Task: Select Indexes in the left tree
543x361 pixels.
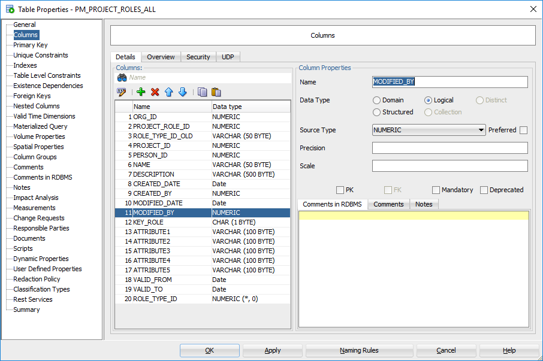Action: click(x=25, y=65)
